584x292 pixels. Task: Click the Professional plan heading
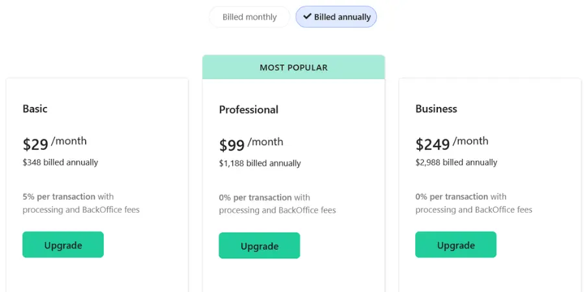pyautogui.click(x=249, y=110)
